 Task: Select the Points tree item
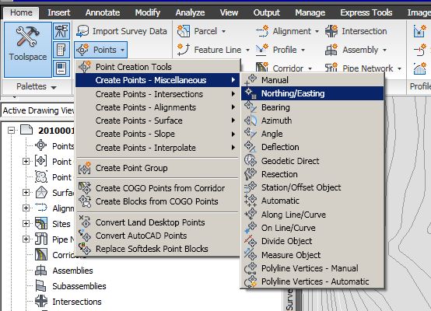tap(63, 146)
